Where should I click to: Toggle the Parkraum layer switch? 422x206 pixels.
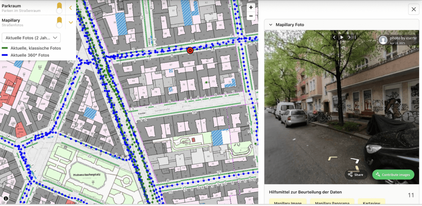59,8
